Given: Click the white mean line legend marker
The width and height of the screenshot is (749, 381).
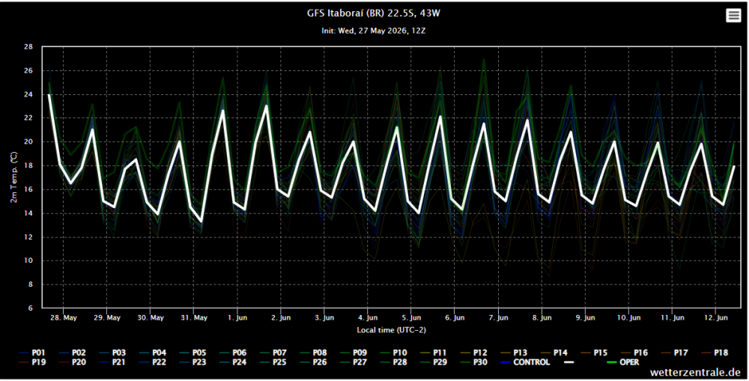Looking at the screenshot, I should point(569,362).
